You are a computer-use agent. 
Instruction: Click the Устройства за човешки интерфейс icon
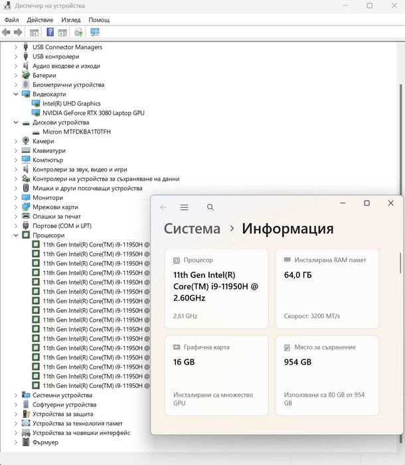(x=26, y=432)
